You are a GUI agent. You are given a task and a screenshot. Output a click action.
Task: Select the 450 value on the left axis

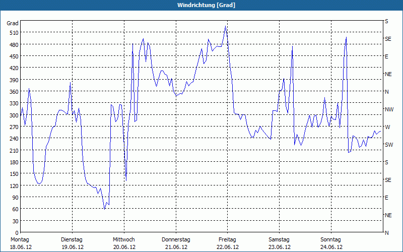click(14, 56)
